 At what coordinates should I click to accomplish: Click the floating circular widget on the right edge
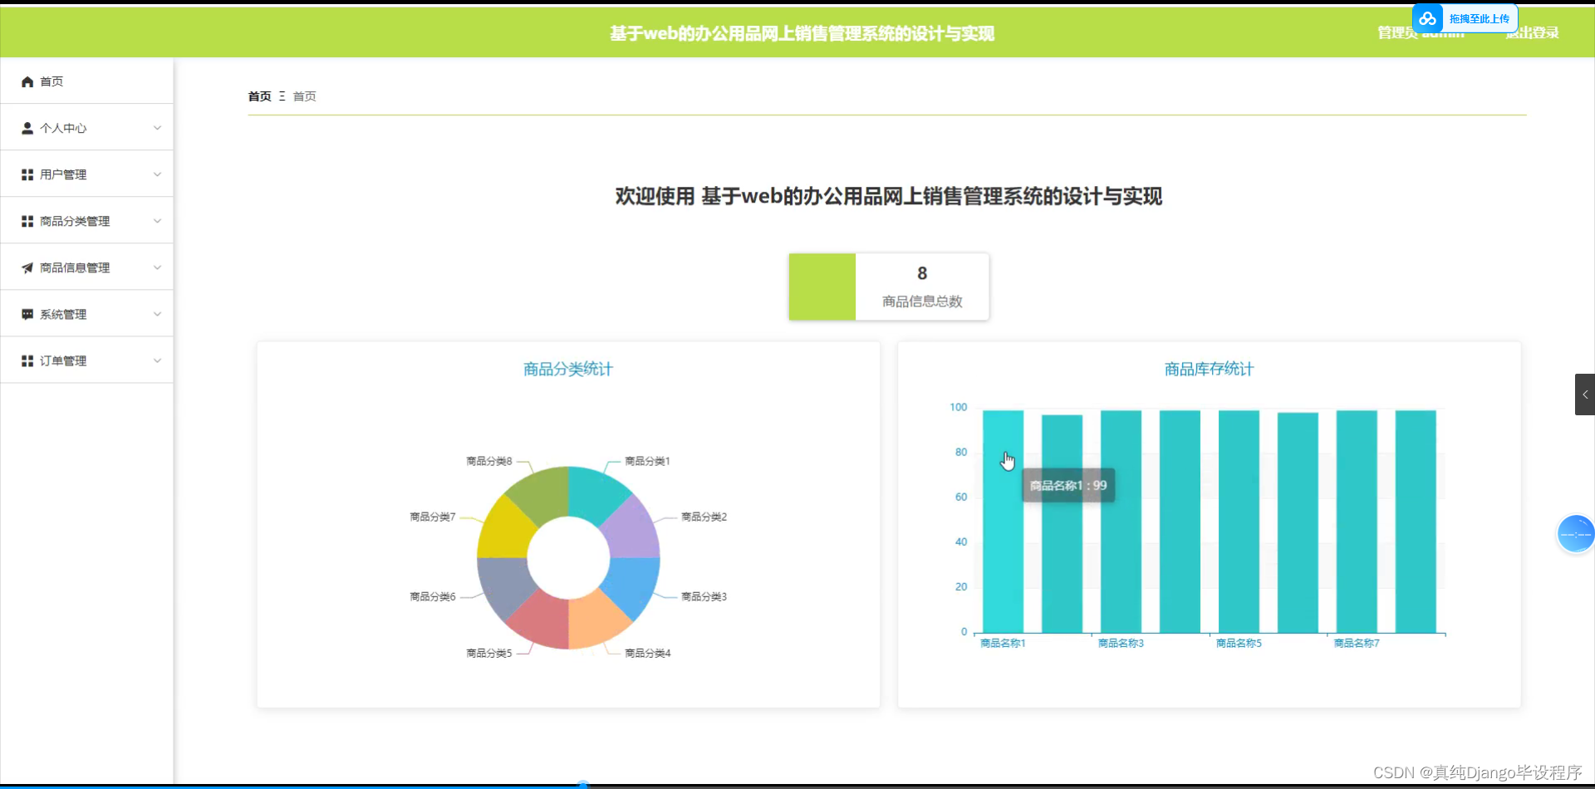tap(1575, 533)
